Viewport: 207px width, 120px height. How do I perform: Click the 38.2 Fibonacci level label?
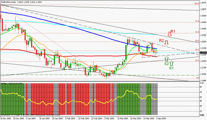(197, 50)
